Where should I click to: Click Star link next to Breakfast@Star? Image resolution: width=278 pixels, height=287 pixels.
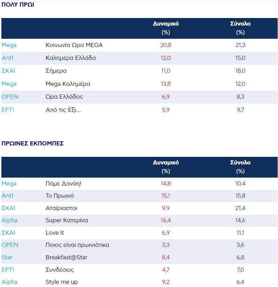[7, 257]
